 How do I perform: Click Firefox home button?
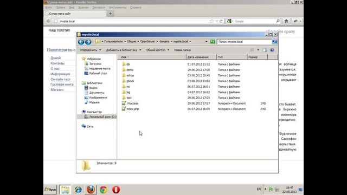[286, 21]
